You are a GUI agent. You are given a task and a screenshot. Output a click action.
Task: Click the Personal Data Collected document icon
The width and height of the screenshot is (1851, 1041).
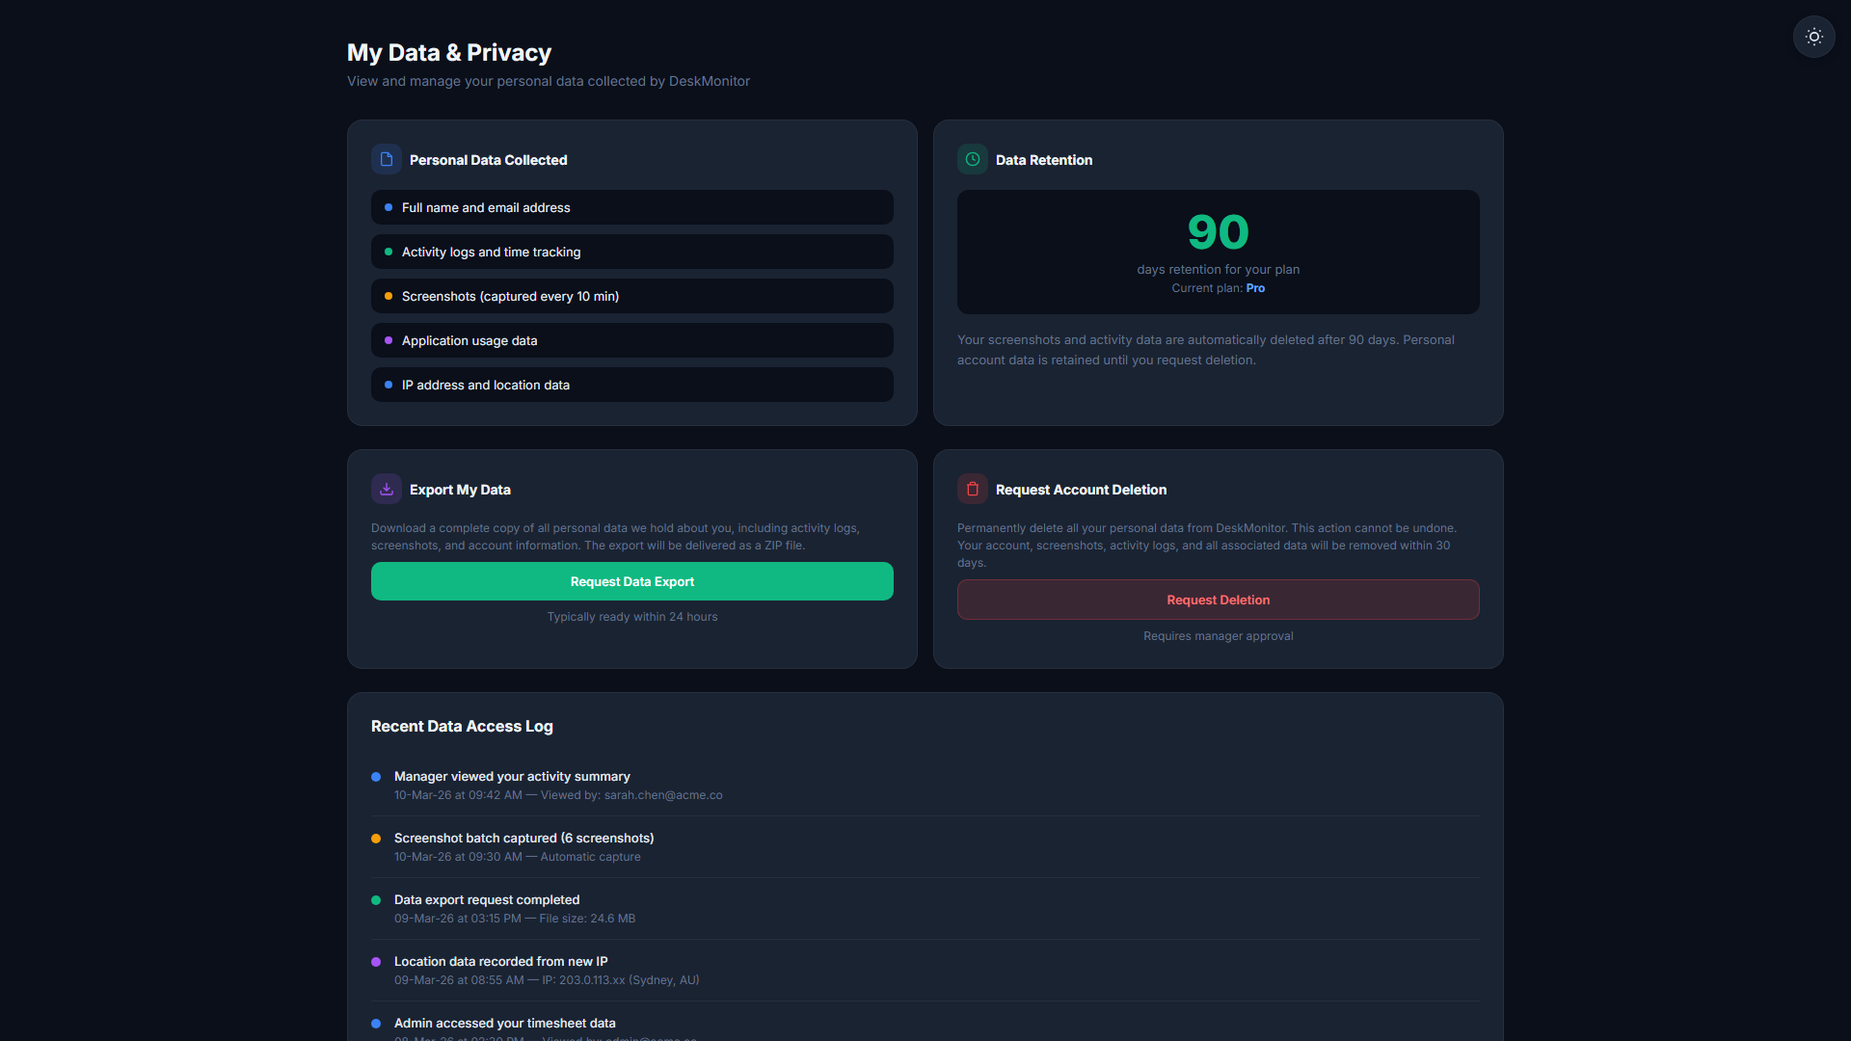pos(387,159)
